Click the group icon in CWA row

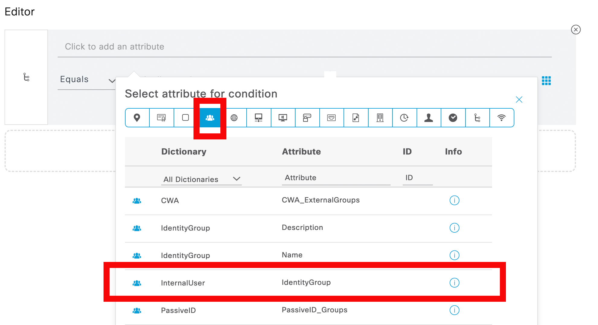[137, 201]
